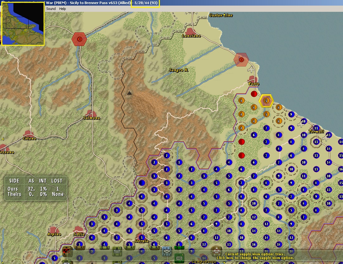343x264 pixels.
Task: Click the Isernia label
Action: 141,241
